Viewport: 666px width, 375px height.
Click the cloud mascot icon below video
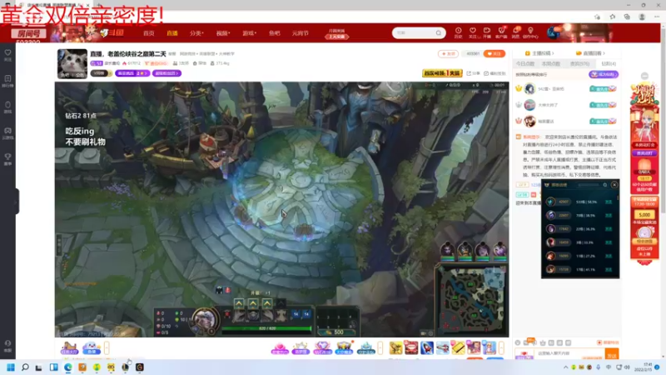tap(92, 347)
